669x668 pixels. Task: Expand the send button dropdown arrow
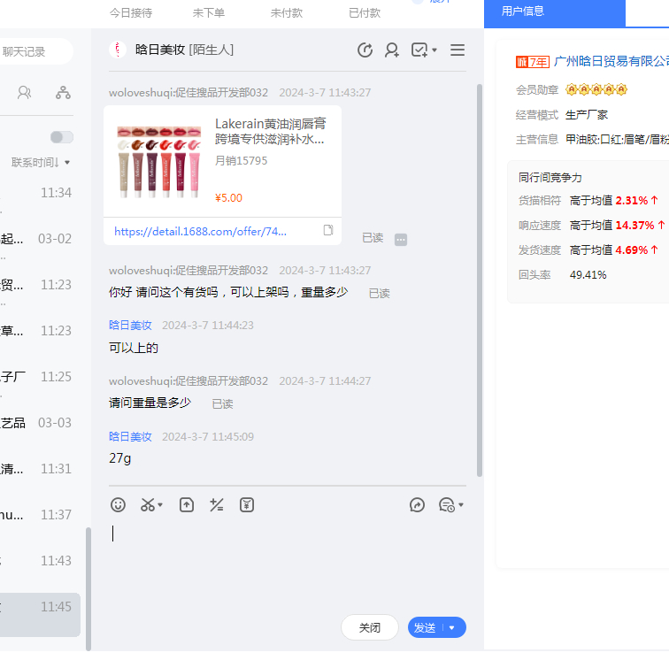click(453, 627)
